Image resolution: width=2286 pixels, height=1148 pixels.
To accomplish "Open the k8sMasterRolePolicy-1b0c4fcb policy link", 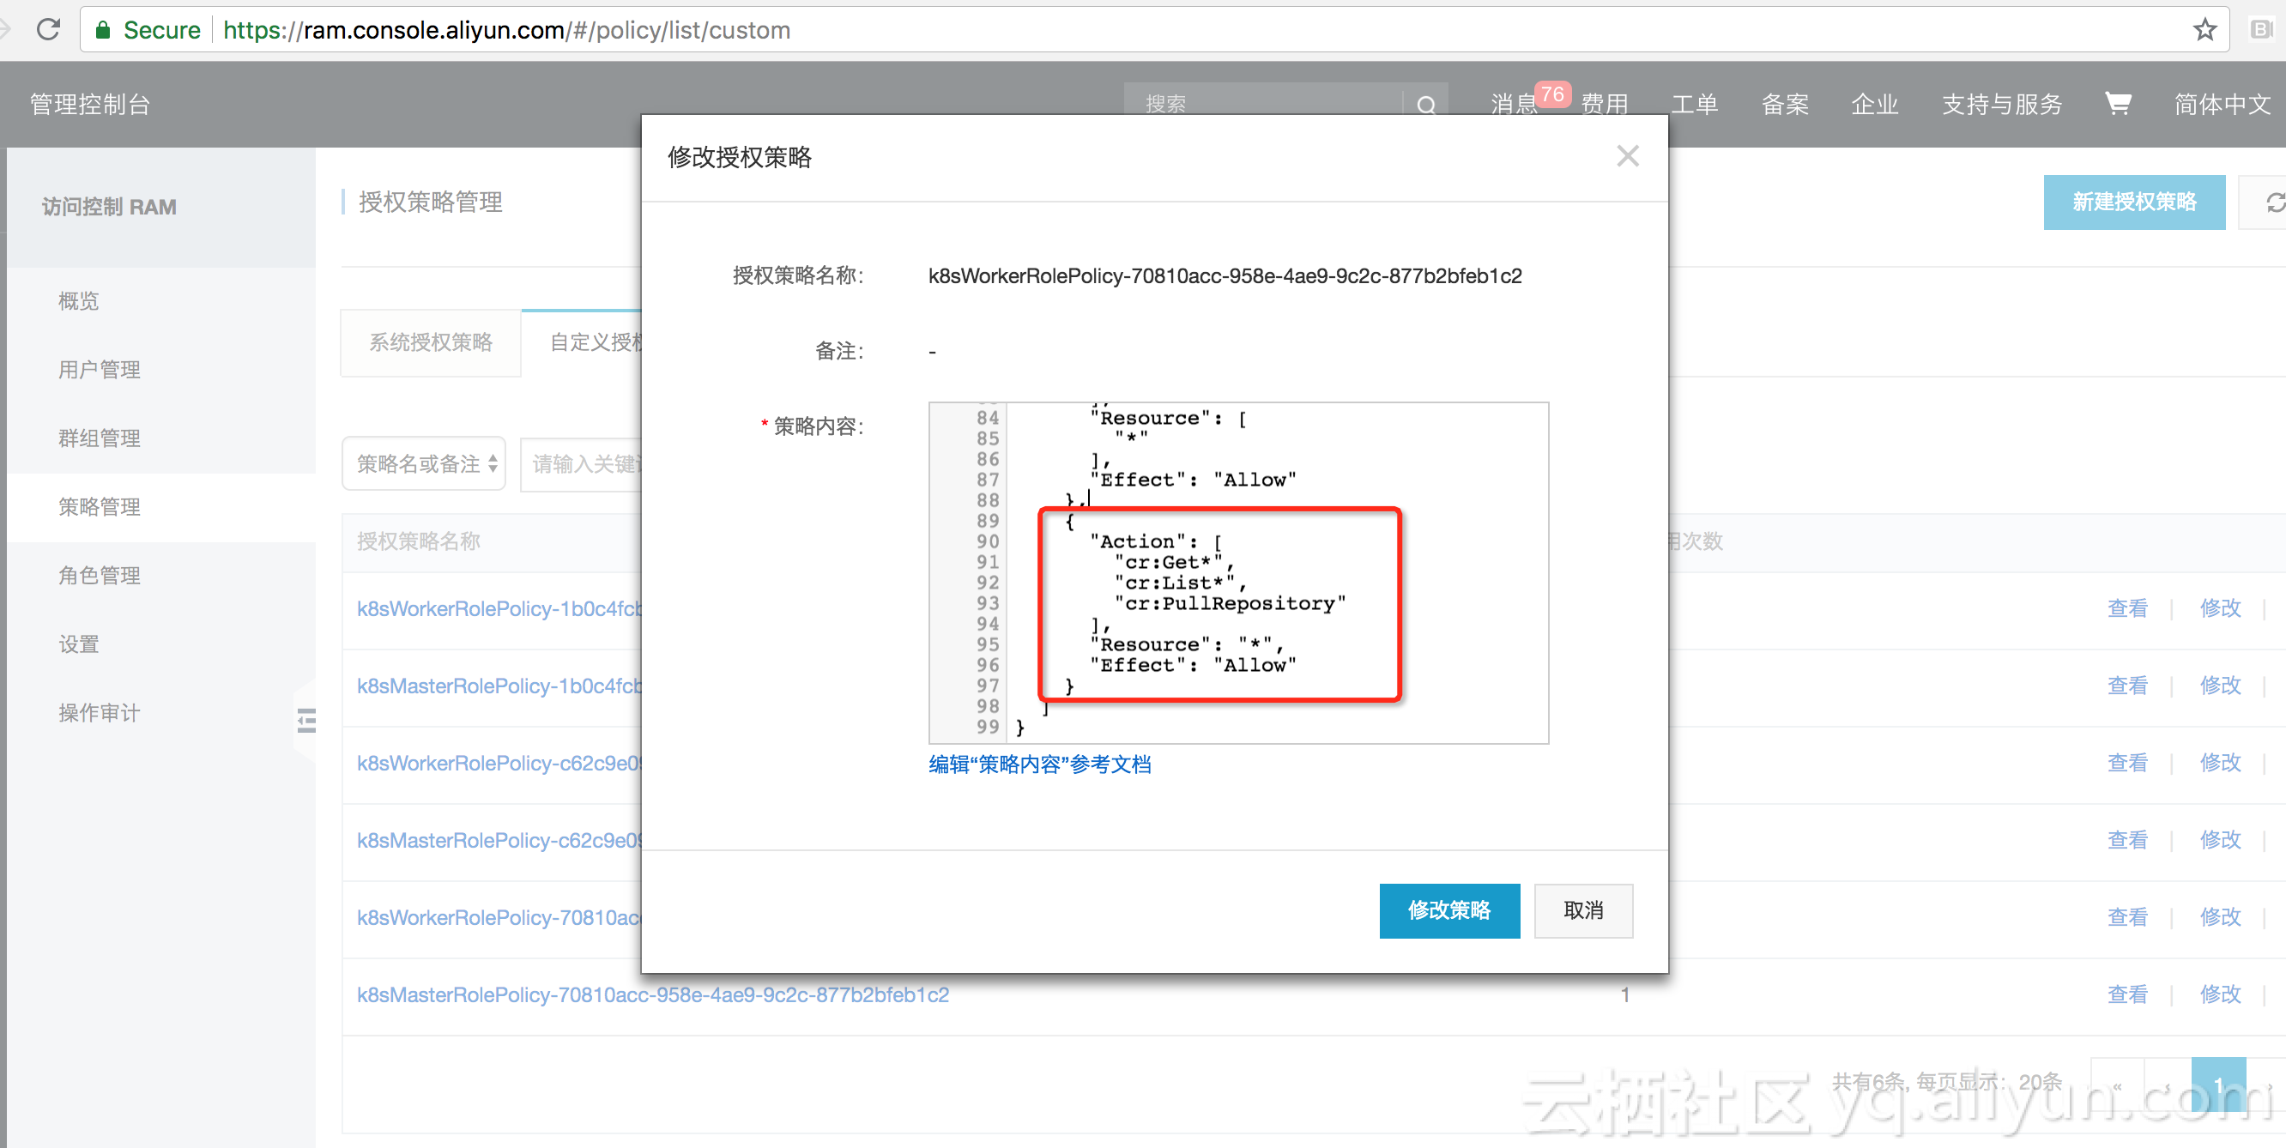I will [499, 686].
